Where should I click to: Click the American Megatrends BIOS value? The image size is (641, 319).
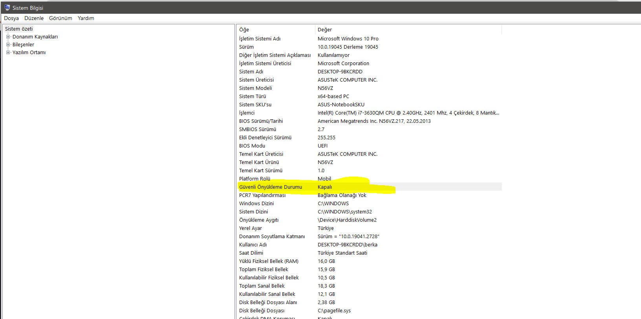[374, 121]
